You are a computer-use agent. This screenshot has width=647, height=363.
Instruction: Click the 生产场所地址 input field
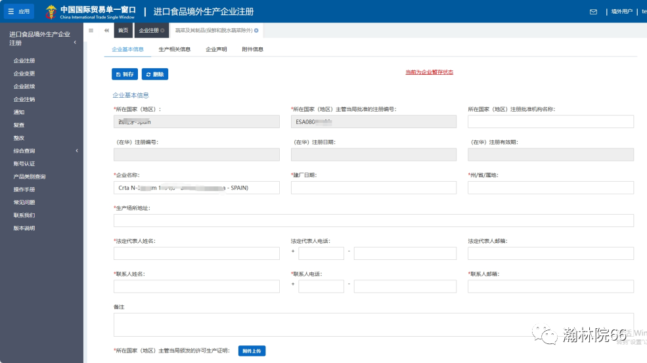click(374, 221)
